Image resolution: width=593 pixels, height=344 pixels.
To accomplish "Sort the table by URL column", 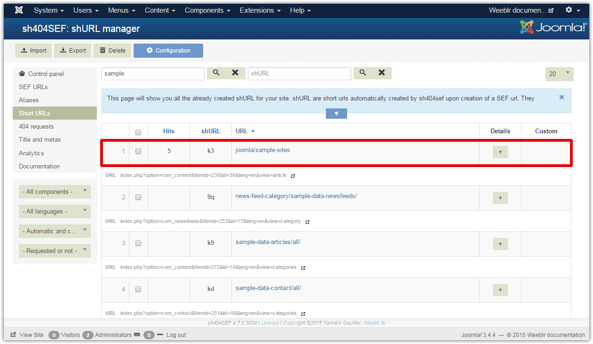I will tap(245, 131).
